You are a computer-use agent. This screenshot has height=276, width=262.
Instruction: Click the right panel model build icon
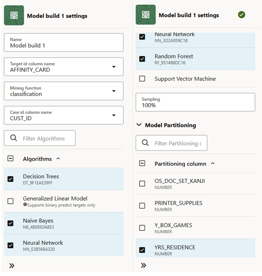click(146, 14)
